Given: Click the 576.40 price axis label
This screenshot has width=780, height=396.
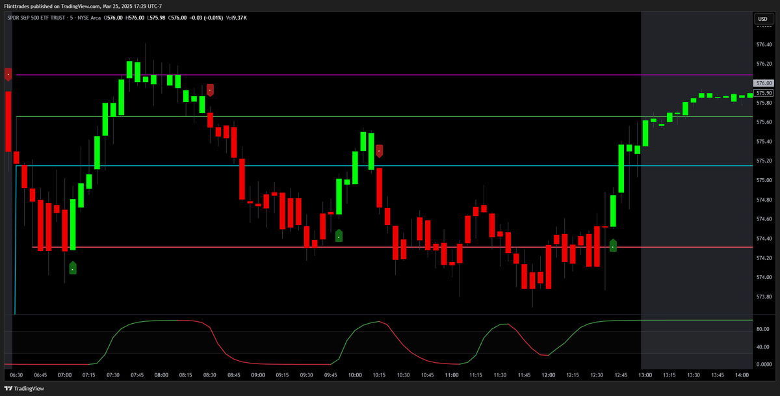Looking at the screenshot, I should (764, 45).
